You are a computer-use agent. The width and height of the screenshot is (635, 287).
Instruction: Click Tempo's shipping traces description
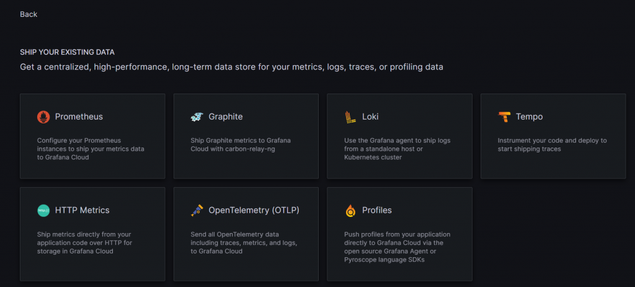tap(552, 144)
